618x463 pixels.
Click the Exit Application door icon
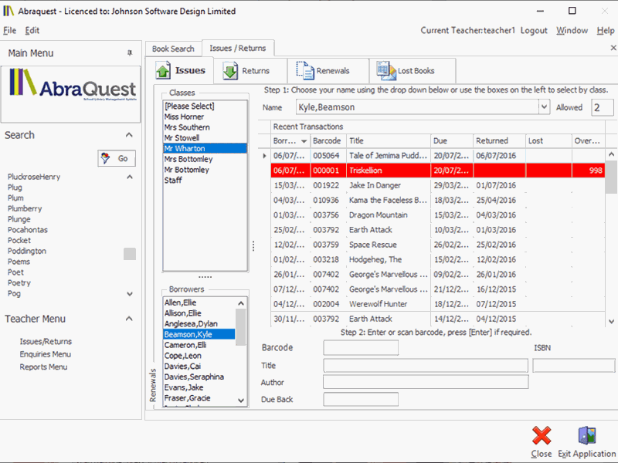coord(586,437)
